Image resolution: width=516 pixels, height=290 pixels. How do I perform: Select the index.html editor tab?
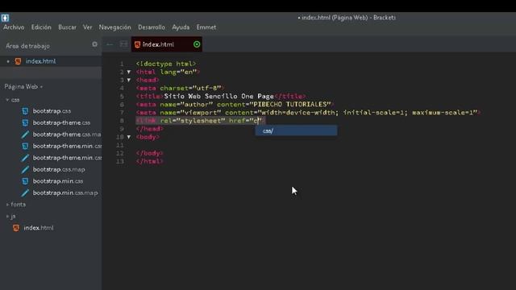tap(167, 44)
